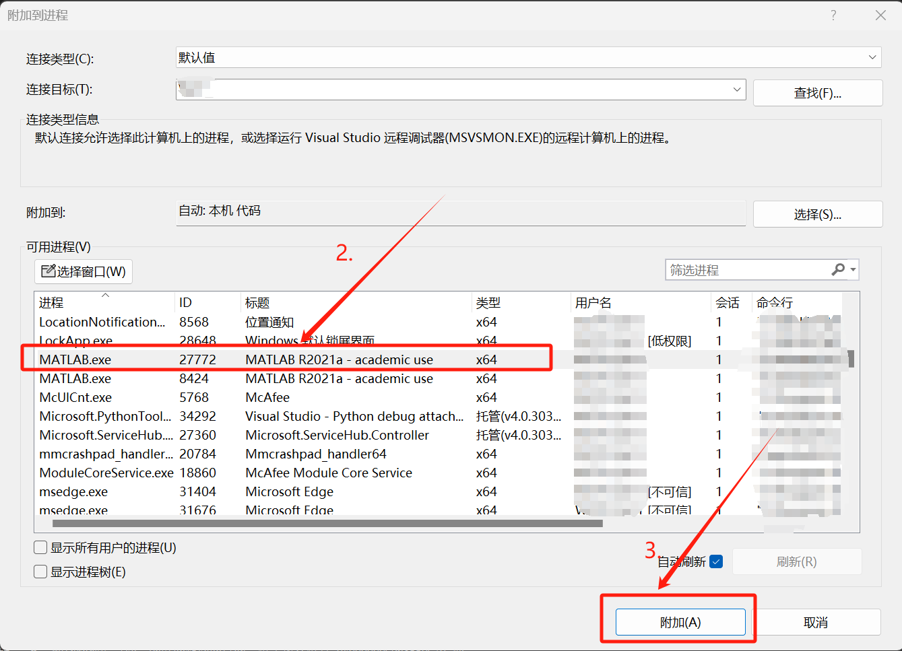Sort by the 会话 column header
The width and height of the screenshot is (902, 651).
coord(731,302)
